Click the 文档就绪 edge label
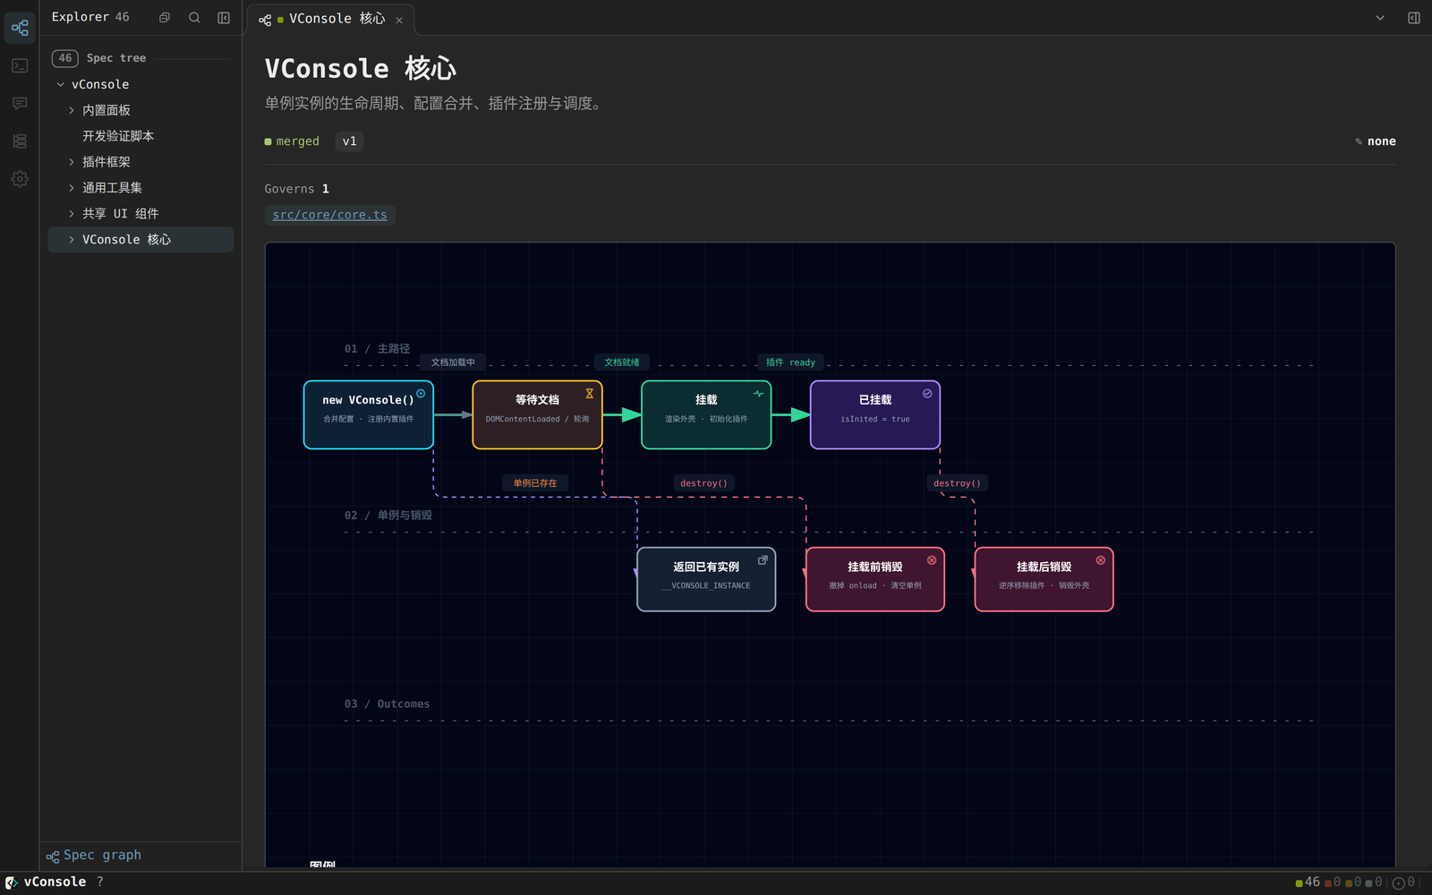 click(622, 362)
